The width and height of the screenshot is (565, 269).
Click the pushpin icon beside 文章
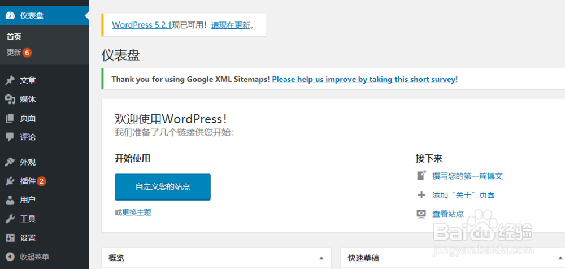10,80
